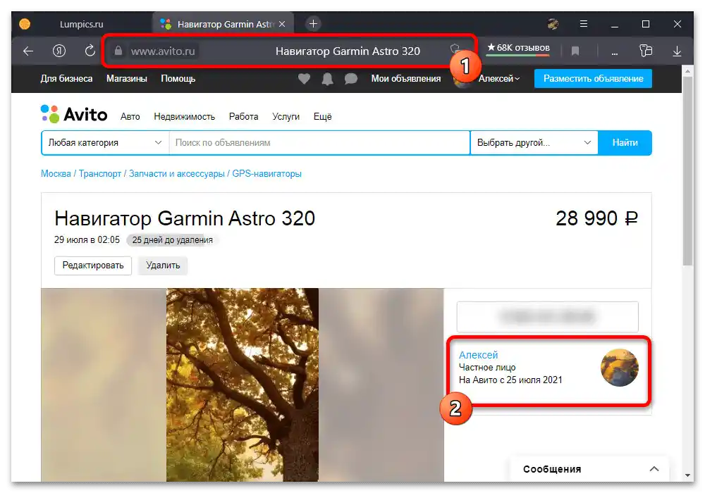The height and width of the screenshot is (493, 705).
Task: Open the listing's tree photo
Action: tap(243, 385)
